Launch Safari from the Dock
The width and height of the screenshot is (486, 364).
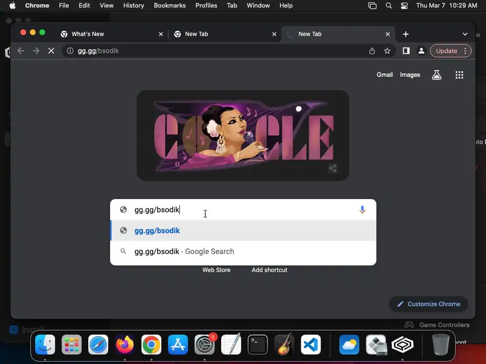coord(98,345)
